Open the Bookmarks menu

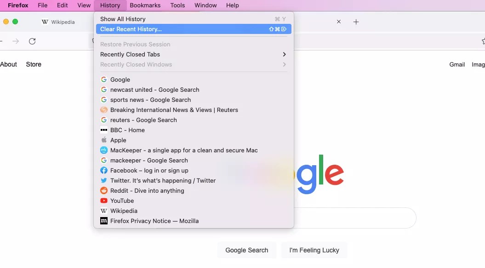pyautogui.click(x=145, y=5)
